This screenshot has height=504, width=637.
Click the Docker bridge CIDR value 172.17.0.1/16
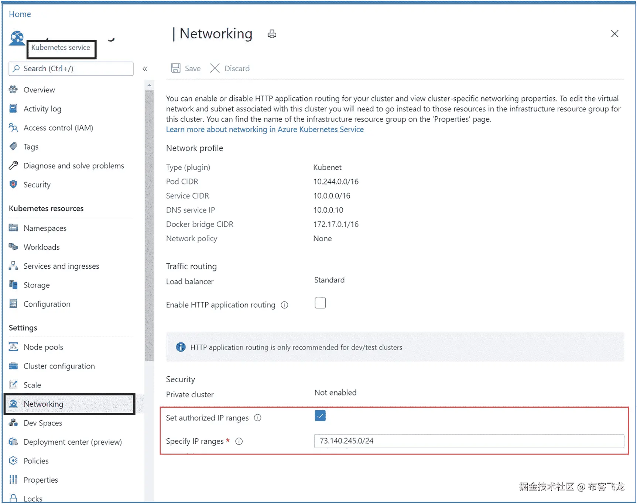[x=336, y=224]
